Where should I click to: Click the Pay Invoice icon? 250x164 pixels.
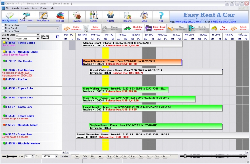219,28
